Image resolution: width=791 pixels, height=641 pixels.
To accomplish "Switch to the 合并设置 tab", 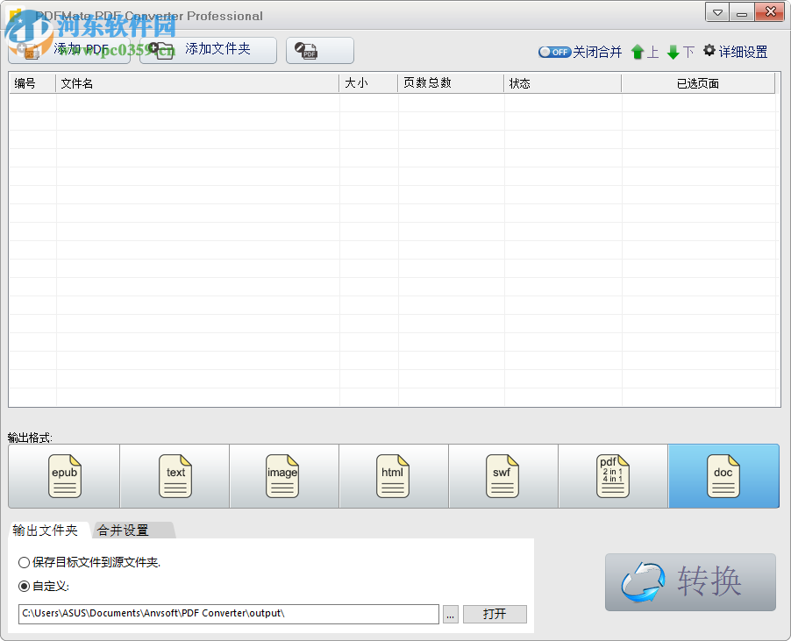I will coord(134,530).
